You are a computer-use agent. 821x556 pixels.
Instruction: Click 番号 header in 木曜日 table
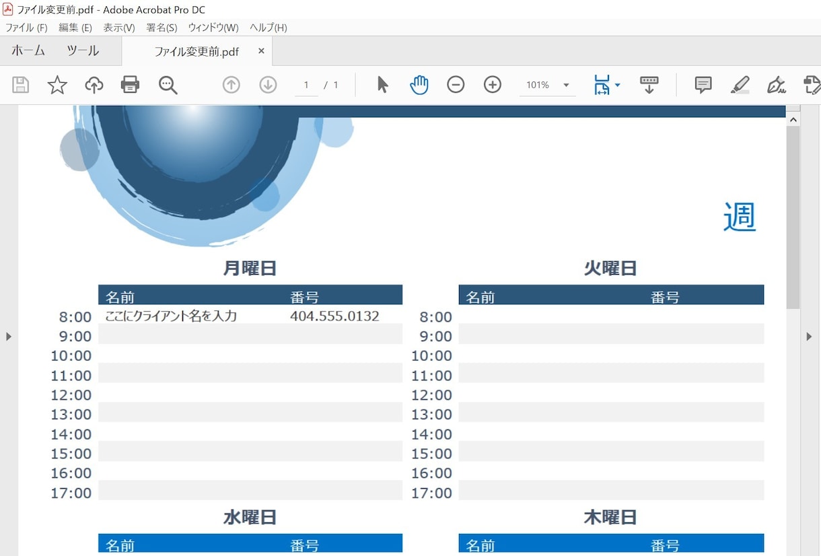coord(665,545)
